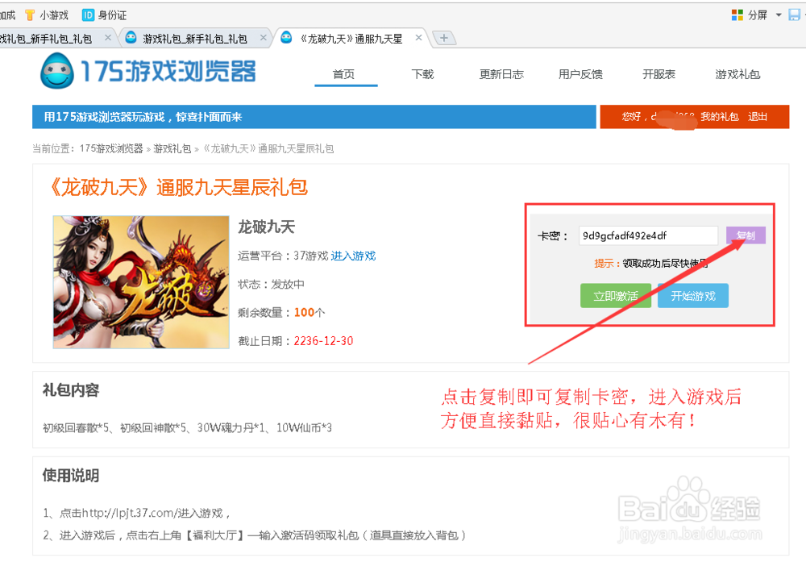Open the 开服表 section

[x=659, y=73]
